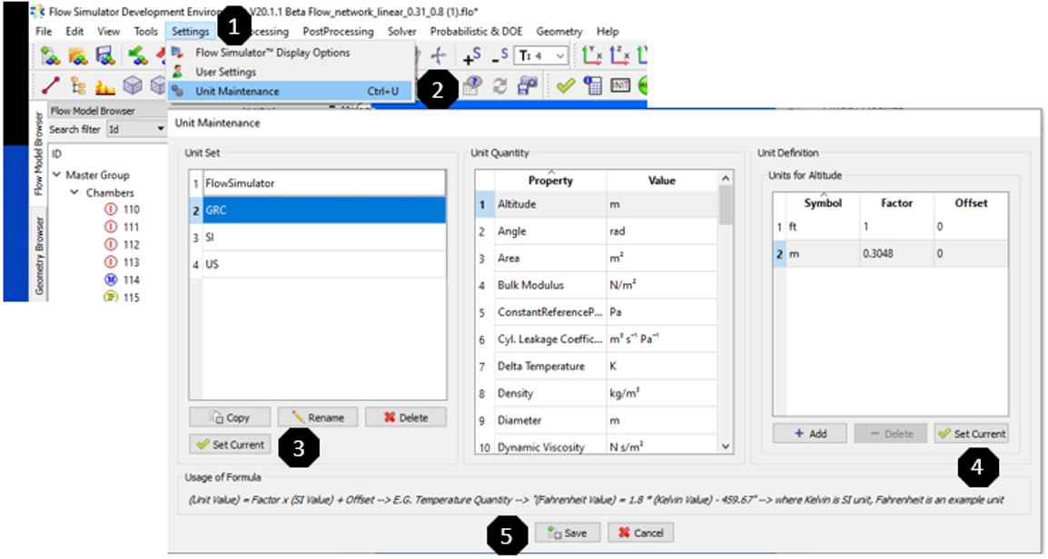Click the gray 3D cube toolbar icon
Image resolution: width=1048 pixels, height=559 pixels.
(132, 85)
